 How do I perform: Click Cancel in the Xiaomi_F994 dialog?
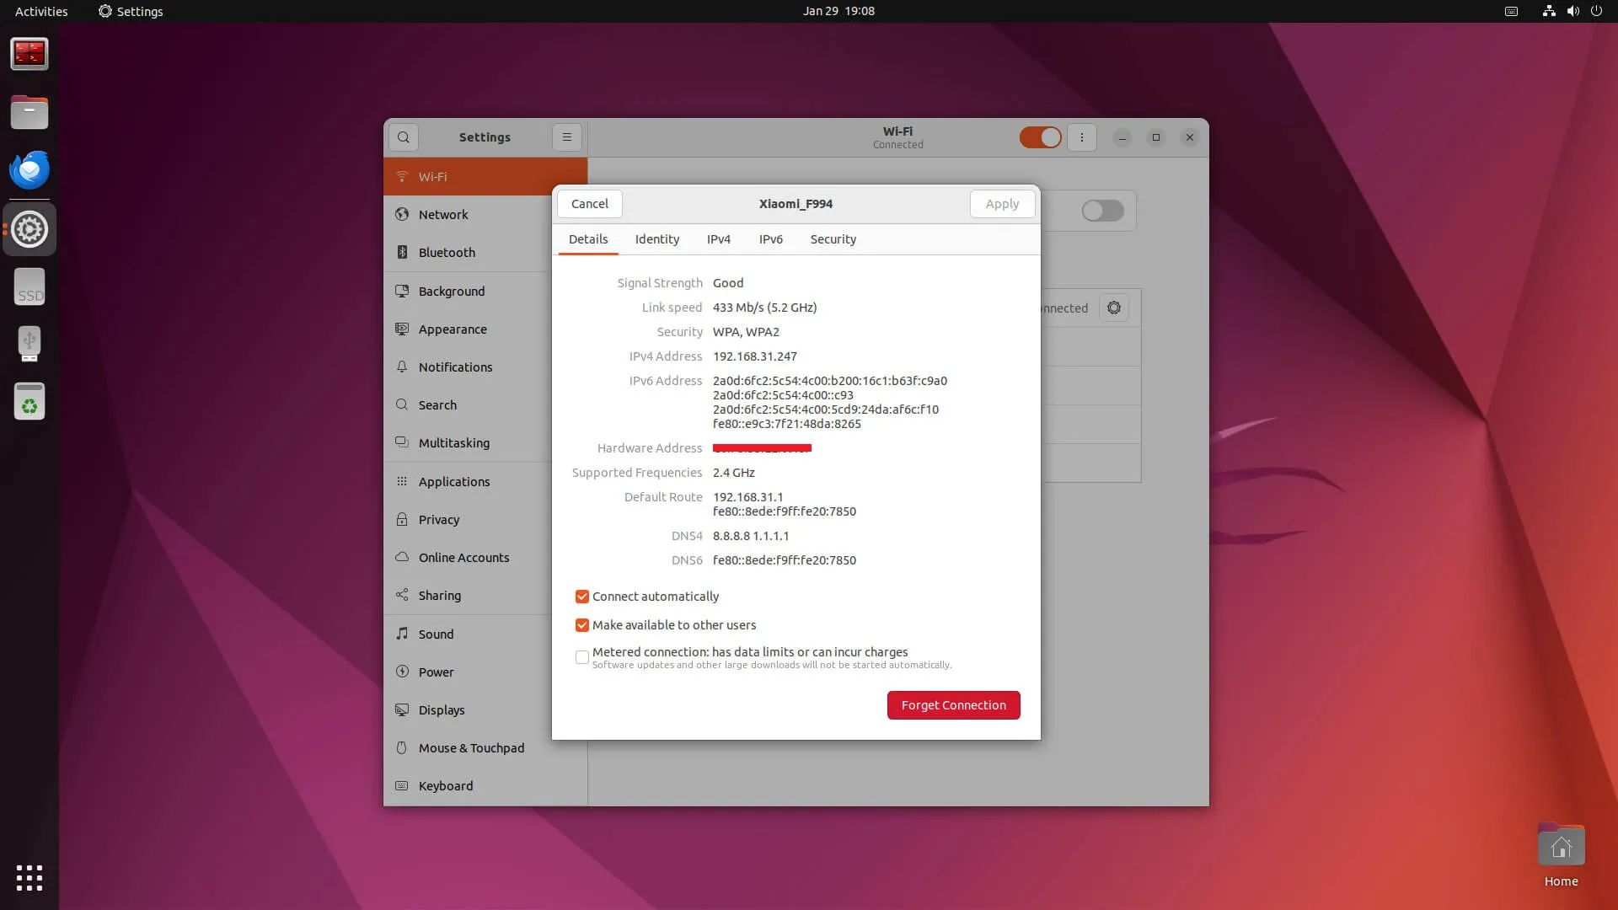(x=589, y=204)
